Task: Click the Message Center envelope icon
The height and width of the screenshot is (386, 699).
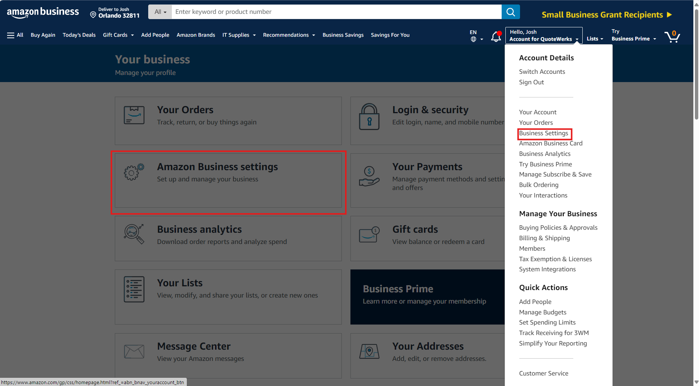Action: (134, 352)
